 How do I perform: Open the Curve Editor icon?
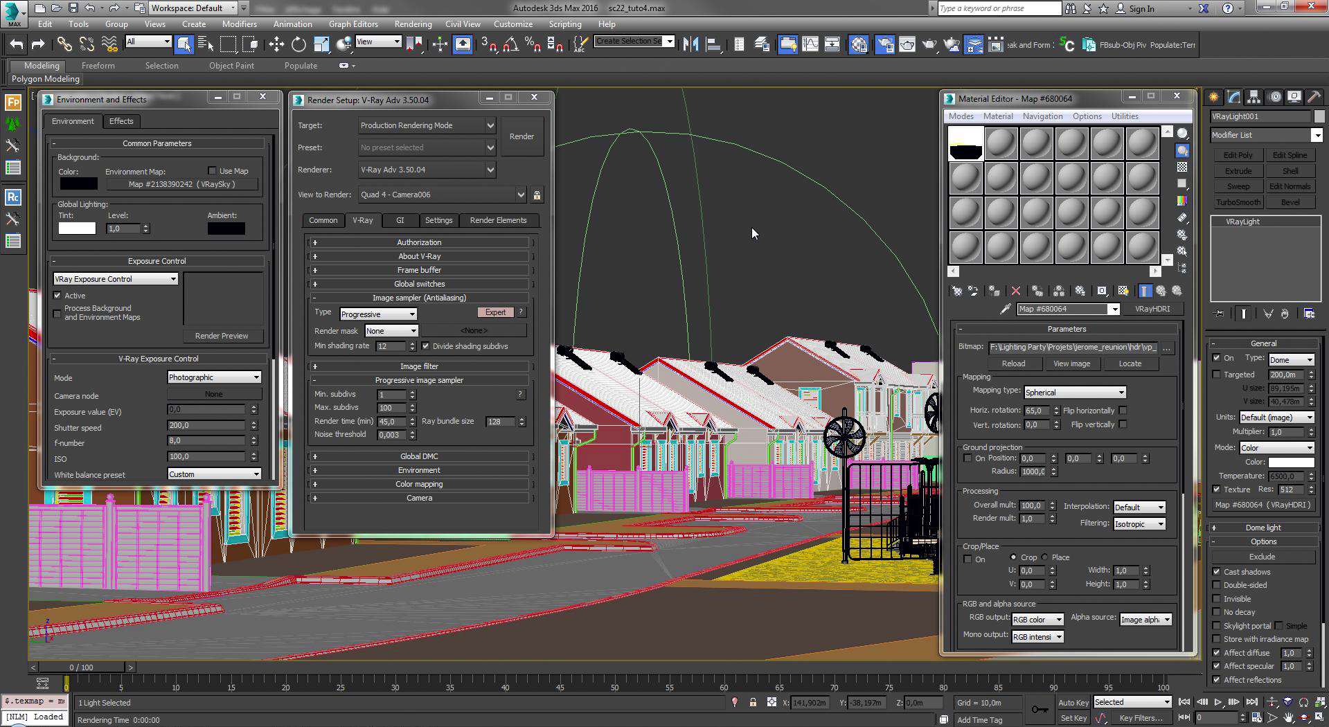click(x=810, y=45)
